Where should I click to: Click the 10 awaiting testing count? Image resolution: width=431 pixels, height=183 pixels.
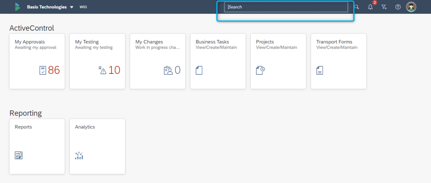[x=114, y=70]
